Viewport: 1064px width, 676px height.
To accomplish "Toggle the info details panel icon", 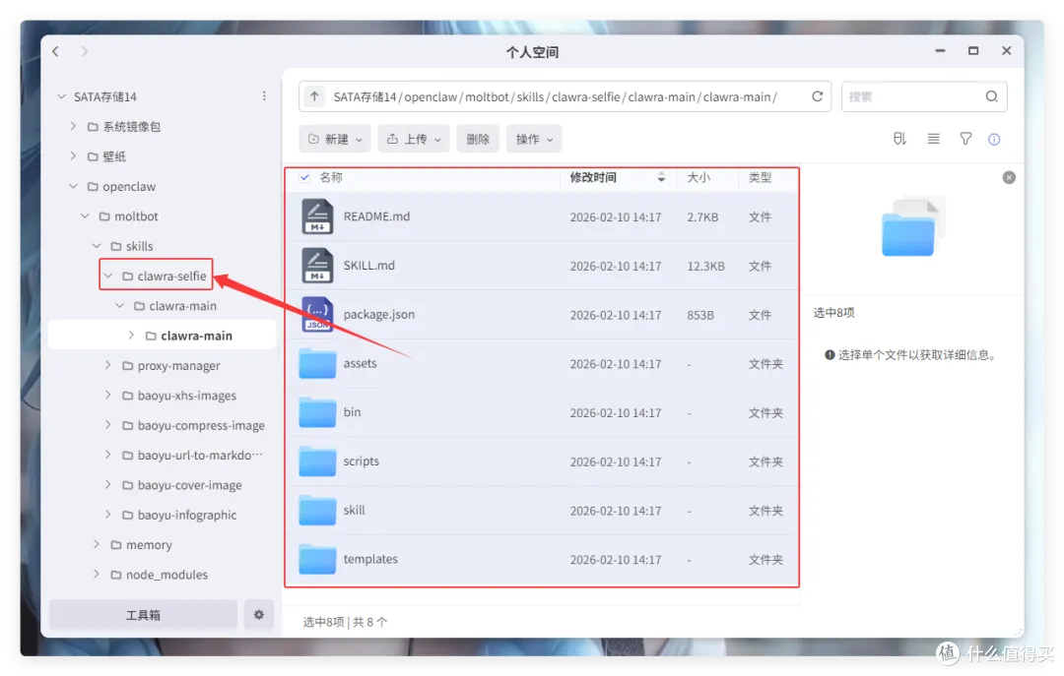I will click(994, 139).
